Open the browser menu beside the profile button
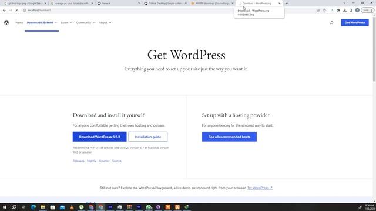Screen dimensions: 376x211 click(372, 11)
